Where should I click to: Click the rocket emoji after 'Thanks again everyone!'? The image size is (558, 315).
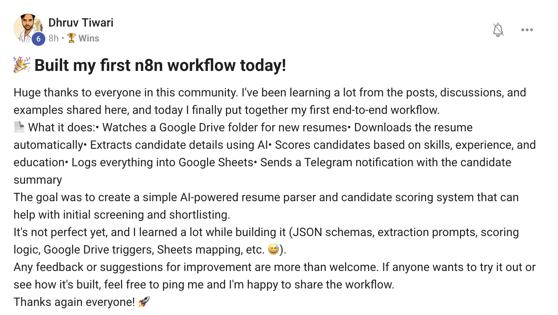pos(144,302)
